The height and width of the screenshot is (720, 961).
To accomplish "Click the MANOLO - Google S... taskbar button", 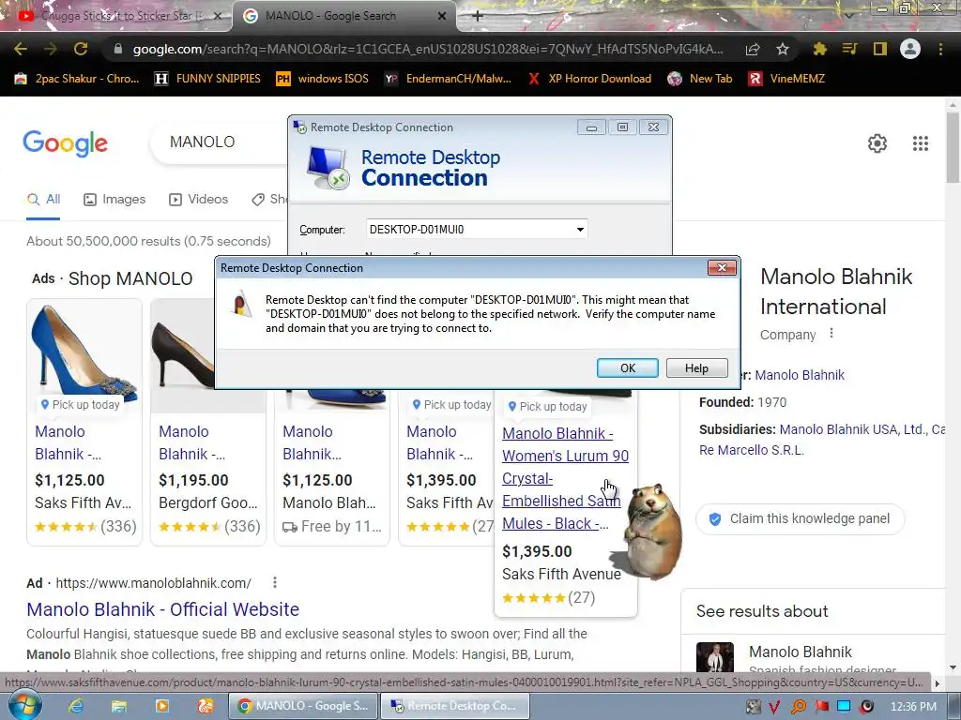I will coord(303,706).
